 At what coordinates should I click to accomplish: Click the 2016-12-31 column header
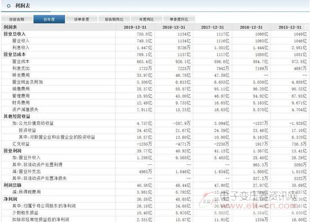251,27
